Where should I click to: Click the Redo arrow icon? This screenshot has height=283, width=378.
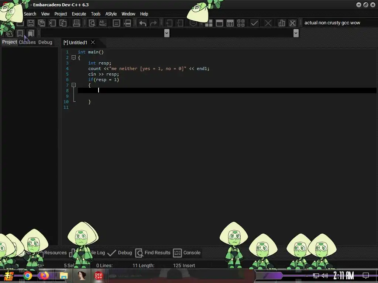click(153, 23)
